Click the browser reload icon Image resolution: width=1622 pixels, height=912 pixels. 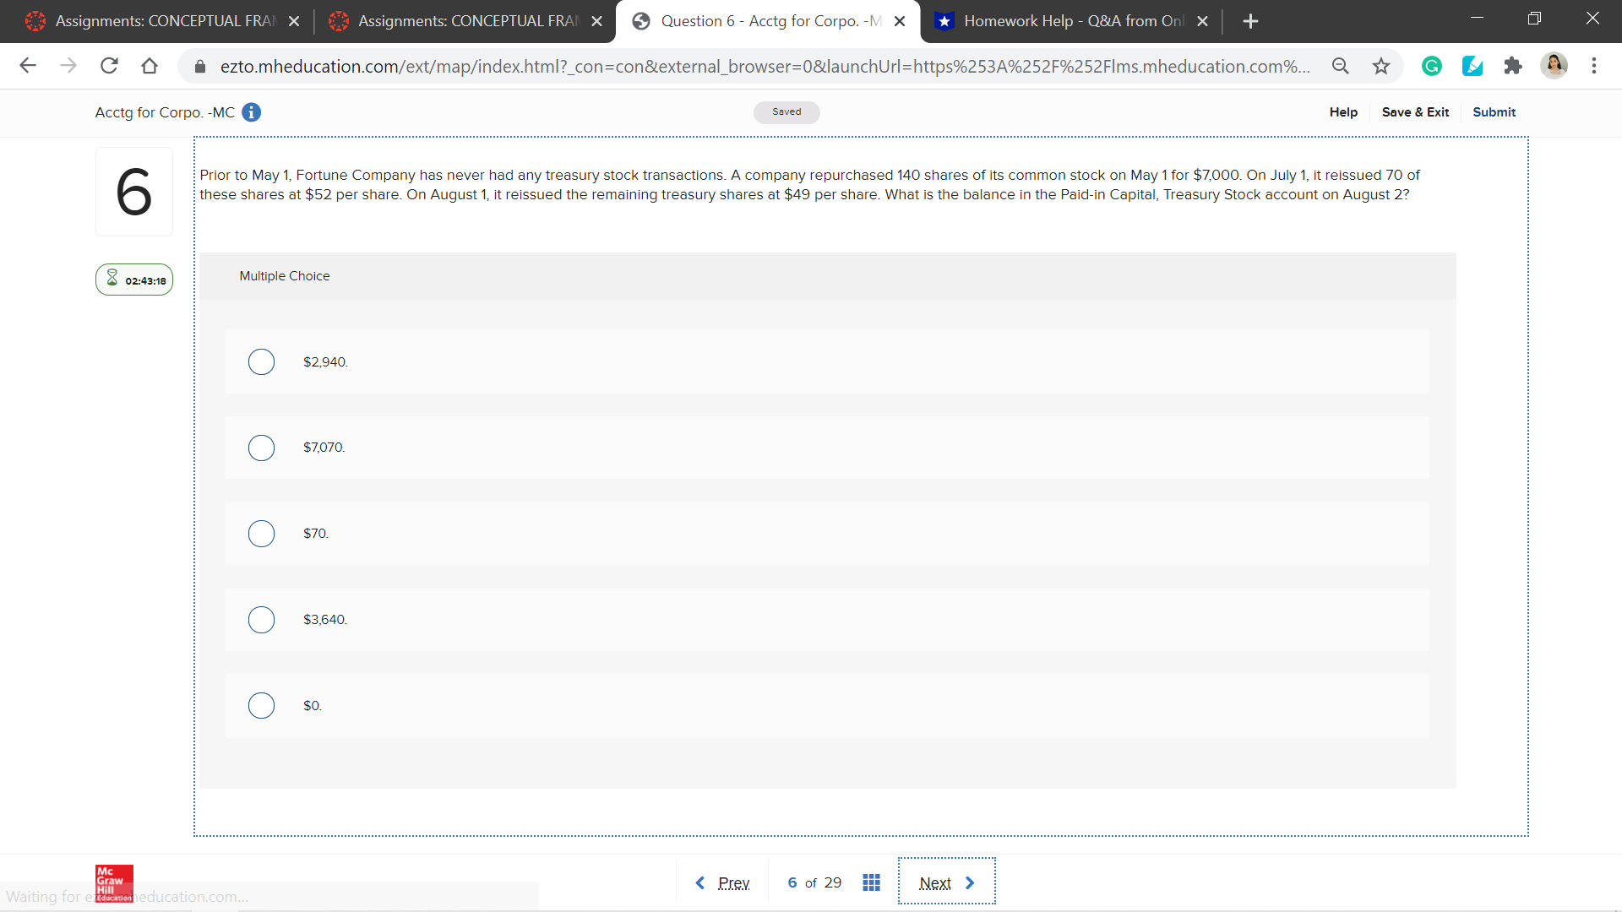[109, 66]
